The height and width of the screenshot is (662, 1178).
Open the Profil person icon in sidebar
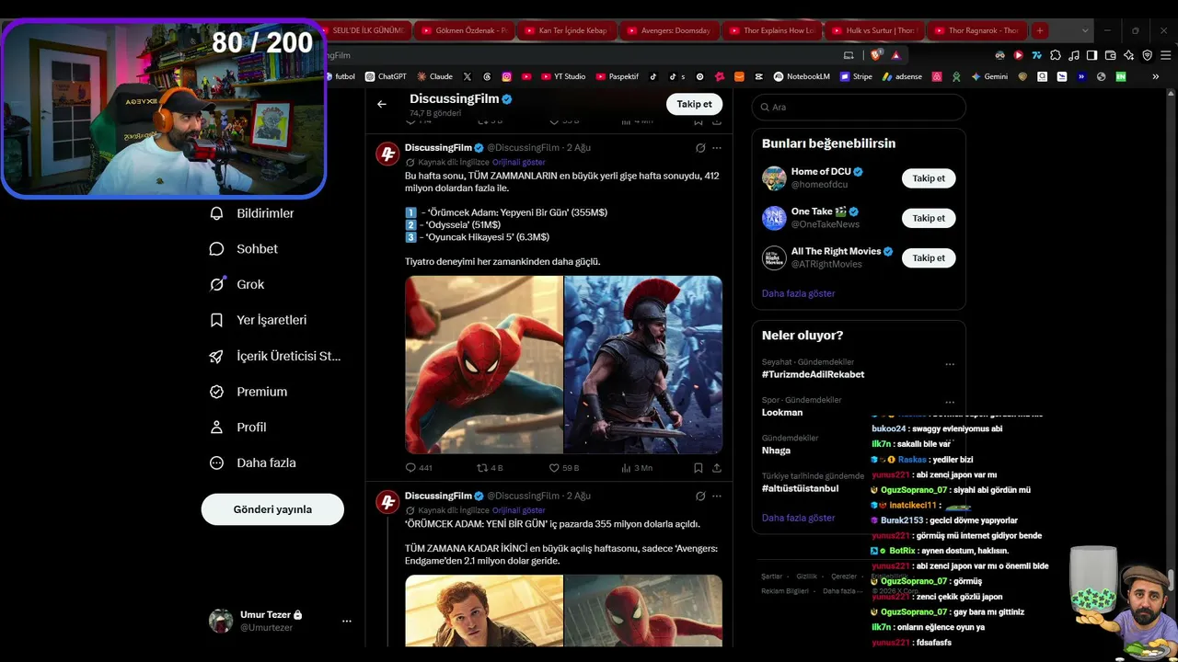click(216, 428)
